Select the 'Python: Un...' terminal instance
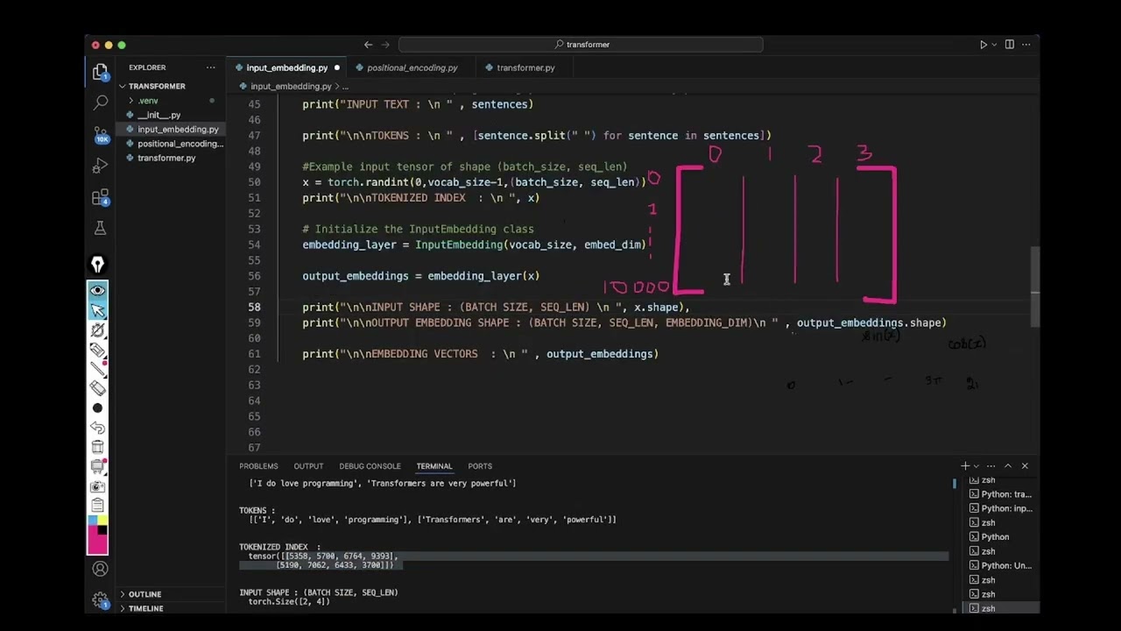The width and height of the screenshot is (1121, 631). (1000, 565)
